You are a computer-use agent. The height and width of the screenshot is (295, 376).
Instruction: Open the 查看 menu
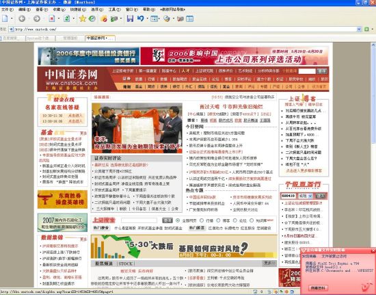42,10
